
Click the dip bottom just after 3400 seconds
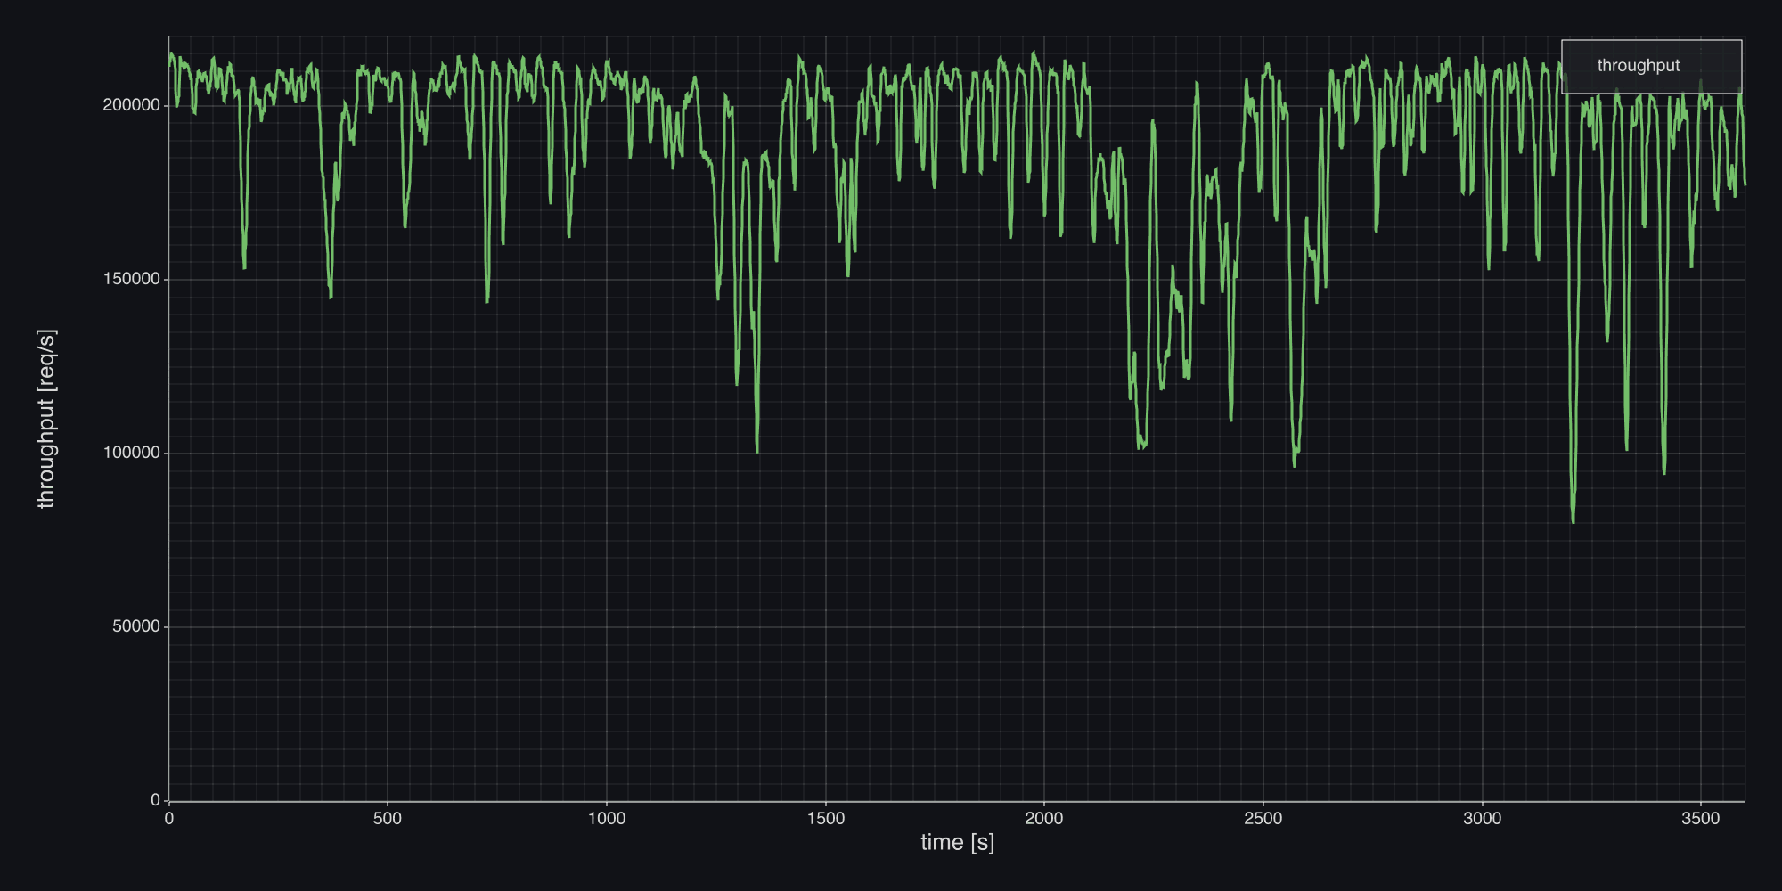pos(1663,472)
